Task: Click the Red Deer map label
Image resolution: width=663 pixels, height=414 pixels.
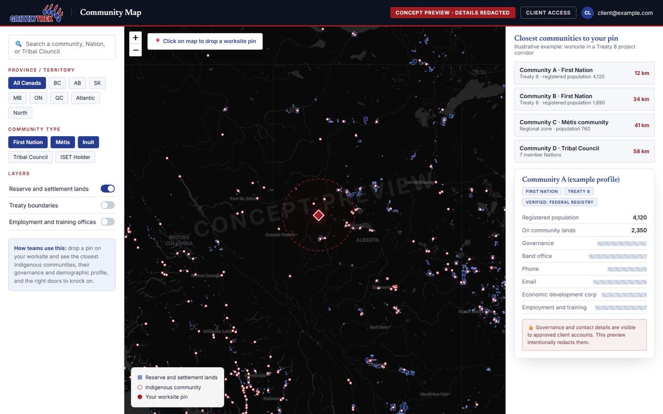Action: [380, 327]
